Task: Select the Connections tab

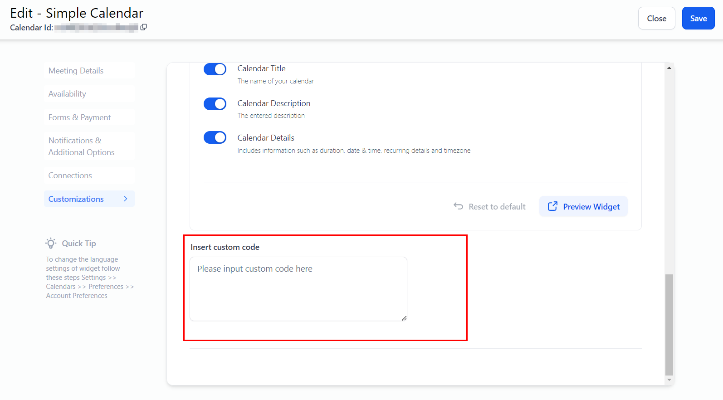Action: [x=70, y=176]
